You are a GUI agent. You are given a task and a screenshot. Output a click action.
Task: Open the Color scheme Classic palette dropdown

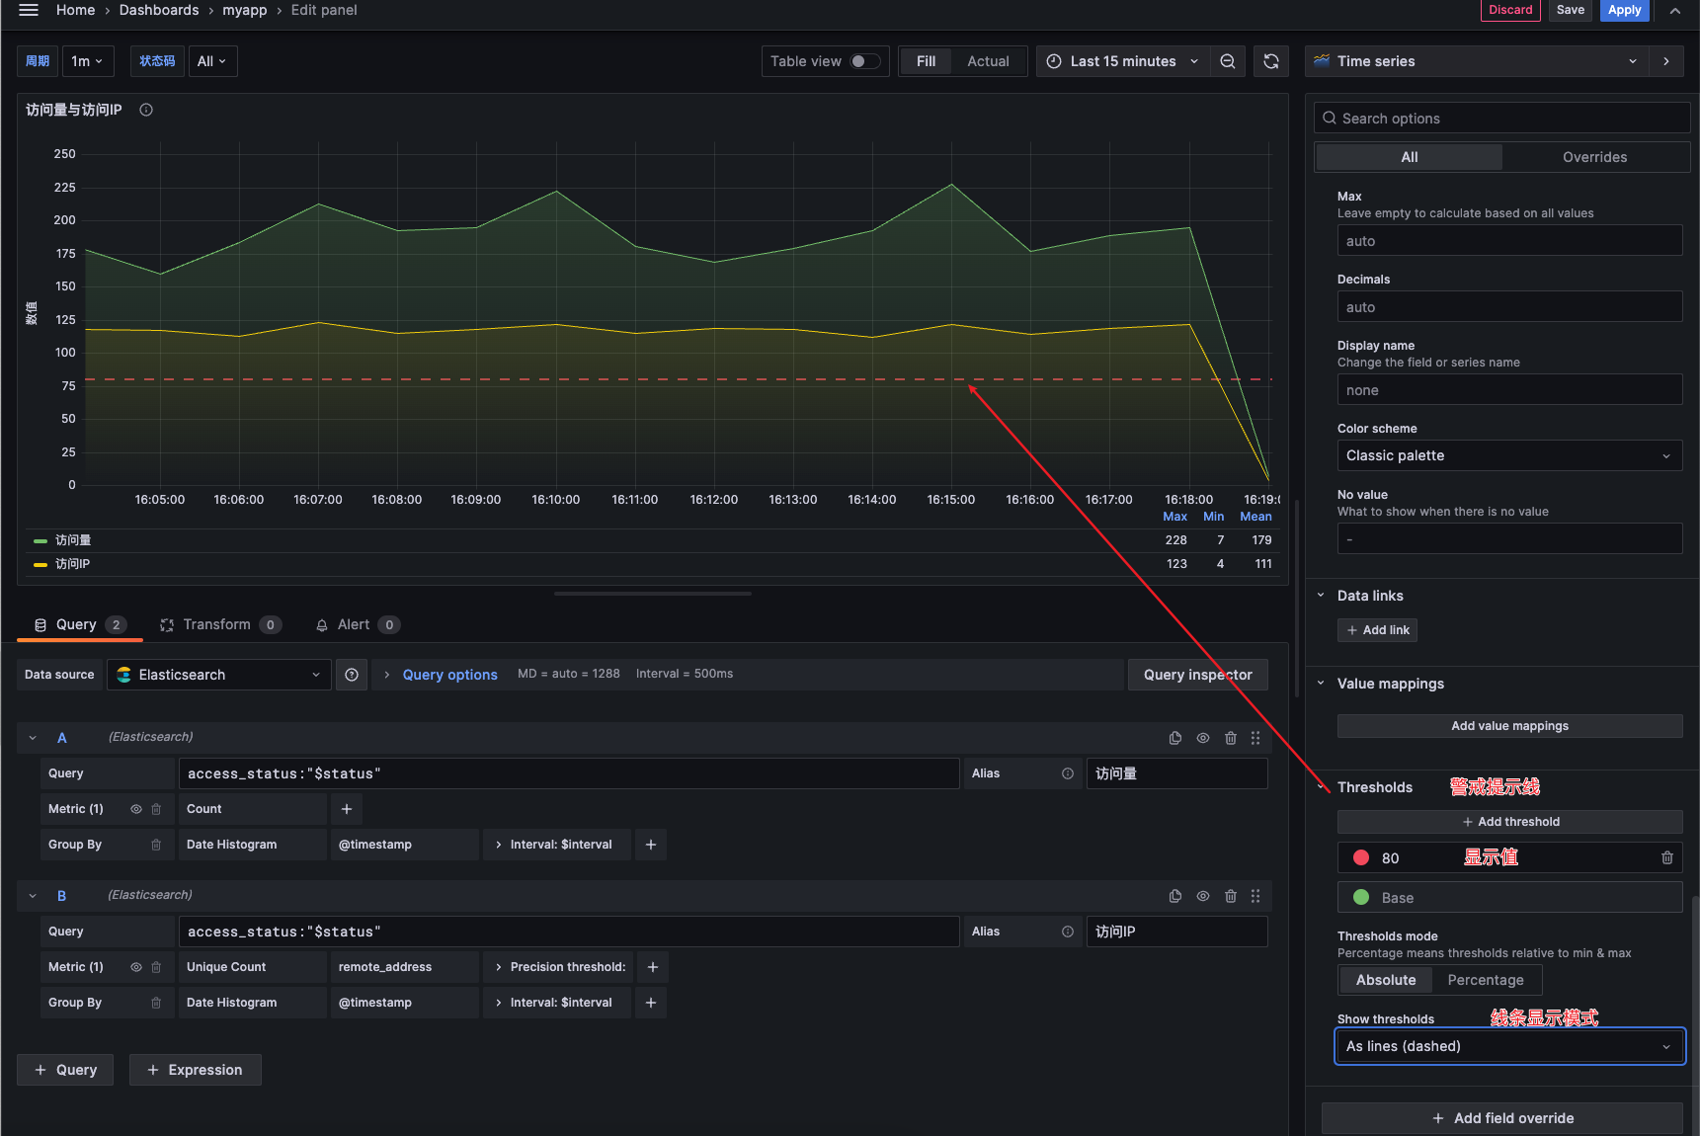click(x=1508, y=455)
